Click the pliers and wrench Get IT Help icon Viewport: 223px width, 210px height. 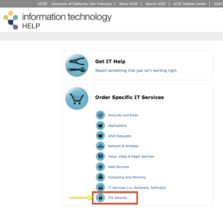(77, 65)
